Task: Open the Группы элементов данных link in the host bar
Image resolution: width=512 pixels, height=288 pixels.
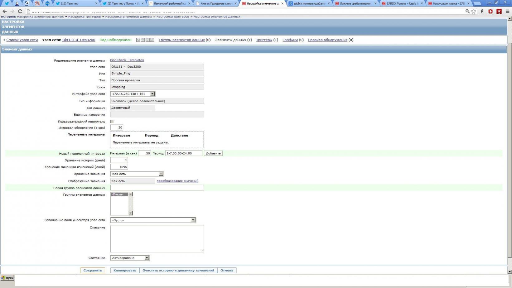Action: click(182, 40)
